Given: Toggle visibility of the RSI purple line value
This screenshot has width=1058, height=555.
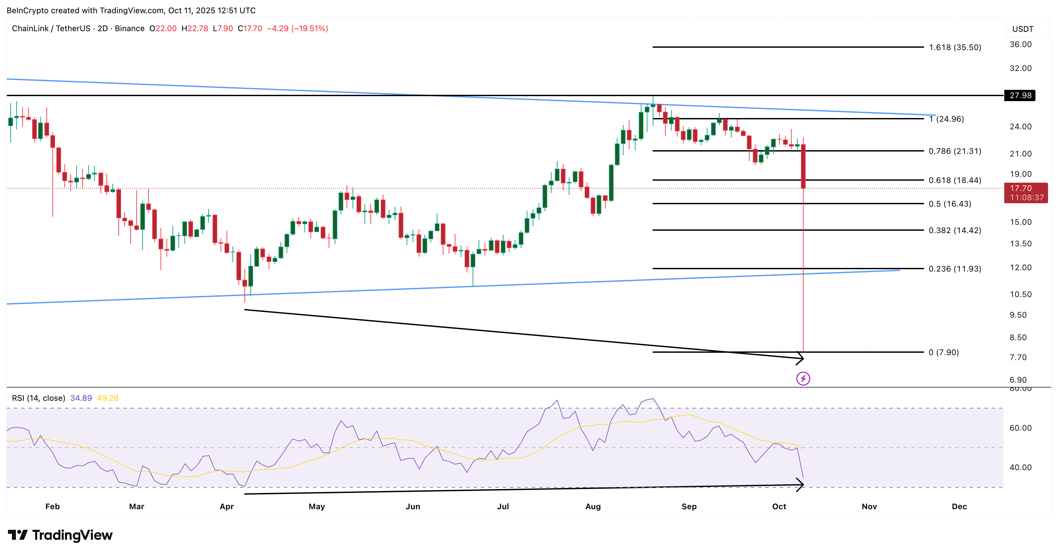Looking at the screenshot, I should point(81,398).
